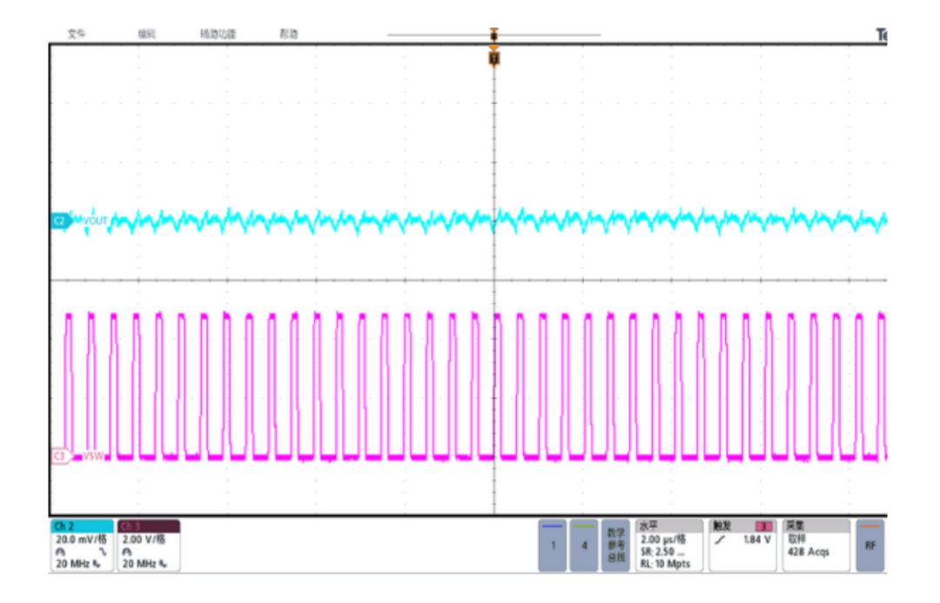Click the trigger slope icon in the 触发 panel
This screenshot has height=603, width=940.
718,538
